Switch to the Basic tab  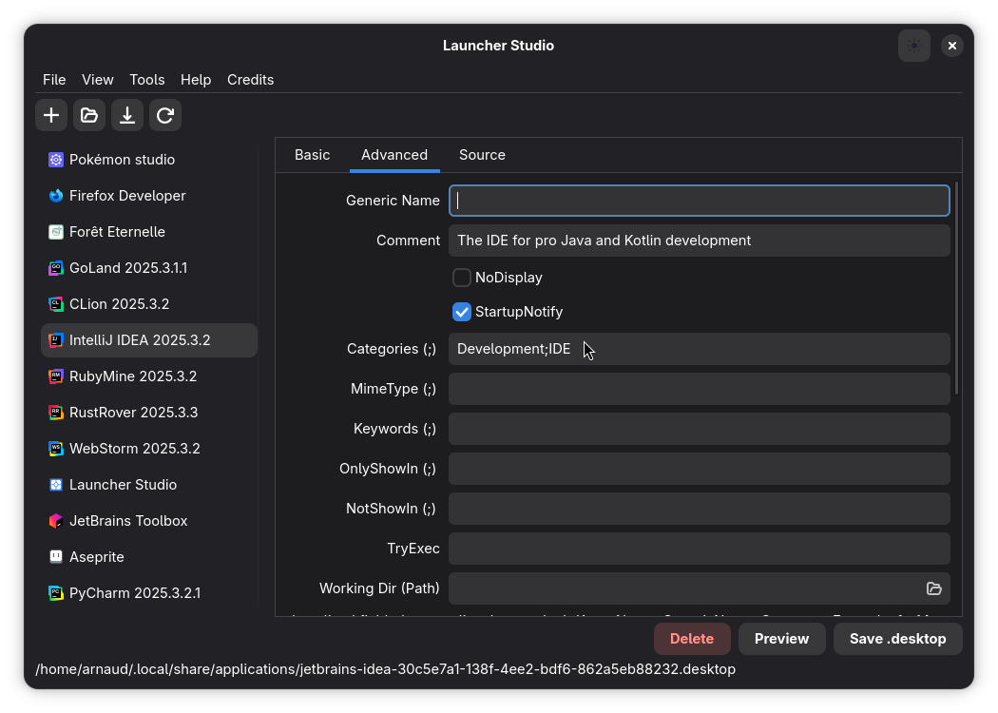tap(312, 155)
